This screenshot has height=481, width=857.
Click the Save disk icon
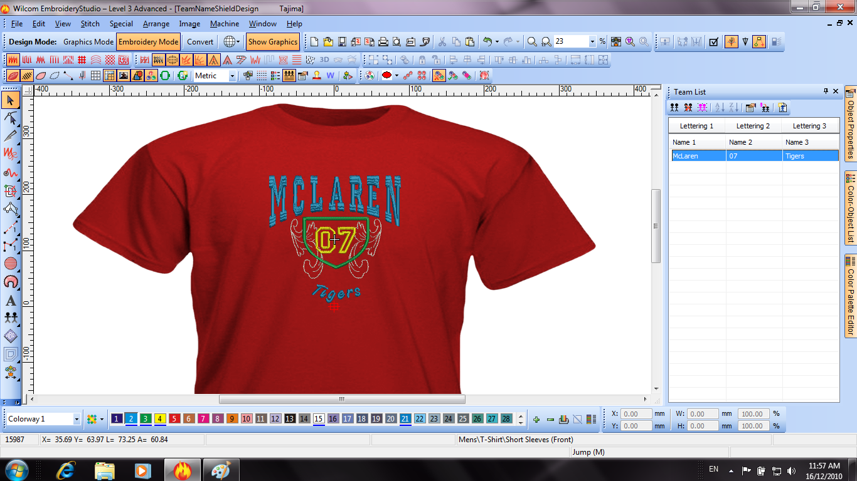(x=343, y=42)
